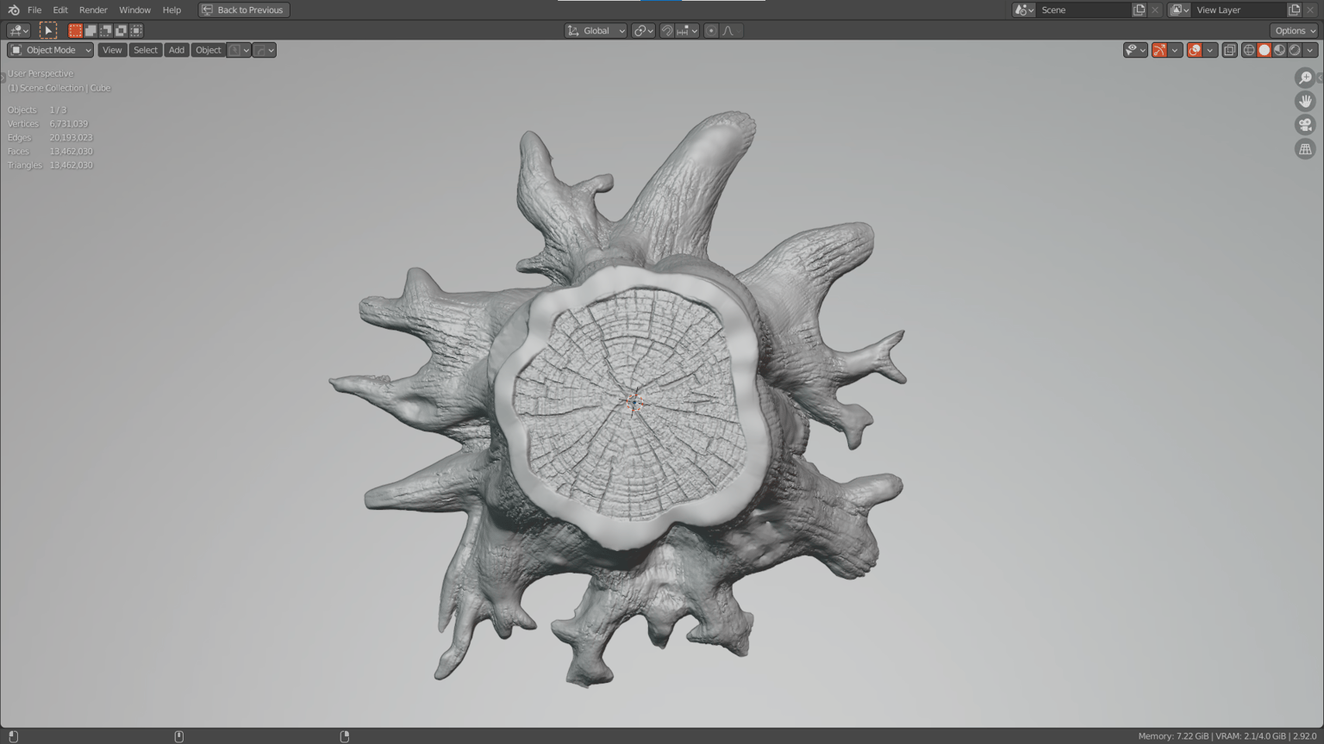Switch to wireframe shading
Image resolution: width=1324 pixels, height=744 pixels.
click(1249, 50)
